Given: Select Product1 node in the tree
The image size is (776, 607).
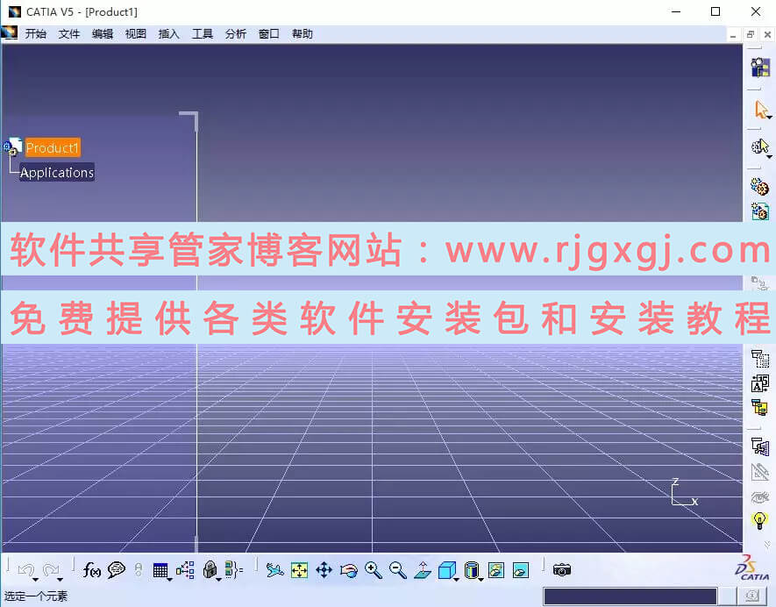Looking at the screenshot, I should [53, 147].
